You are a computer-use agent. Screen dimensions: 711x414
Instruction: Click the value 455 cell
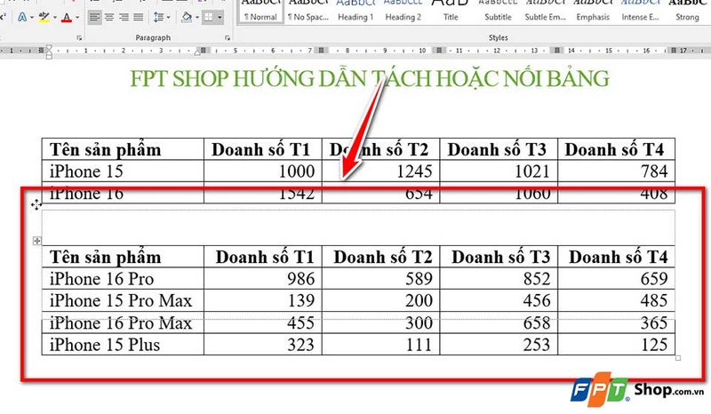tap(263, 322)
